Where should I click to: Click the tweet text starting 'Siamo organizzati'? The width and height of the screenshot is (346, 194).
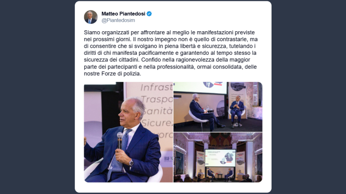171,53
